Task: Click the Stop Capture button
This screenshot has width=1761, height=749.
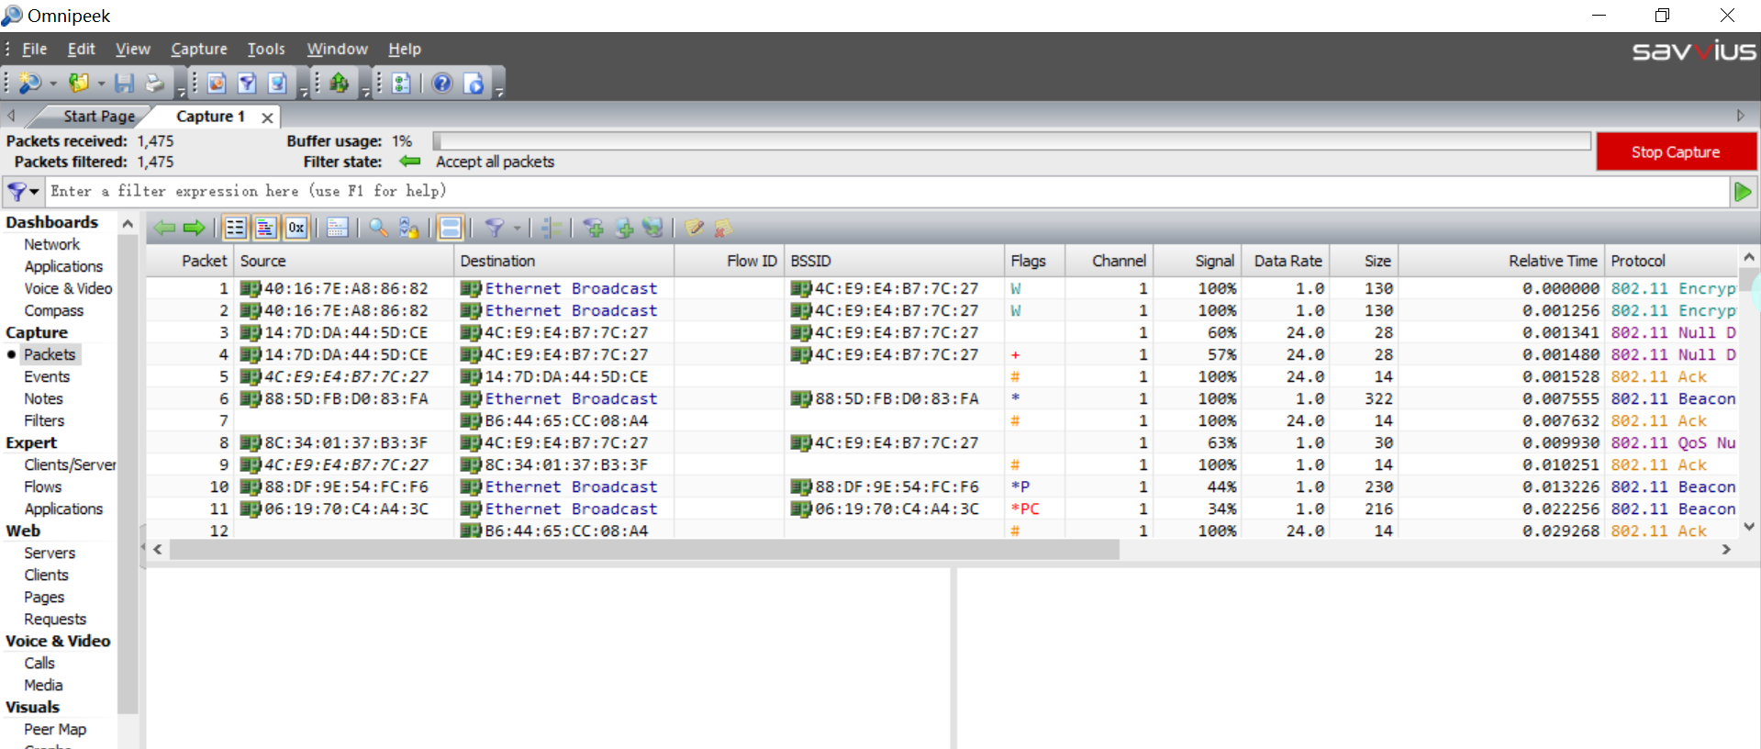Action: tap(1676, 151)
